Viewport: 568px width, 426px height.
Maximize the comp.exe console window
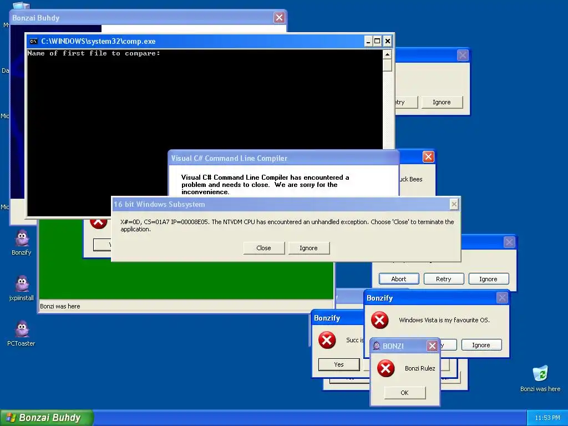[x=377, y=41]
